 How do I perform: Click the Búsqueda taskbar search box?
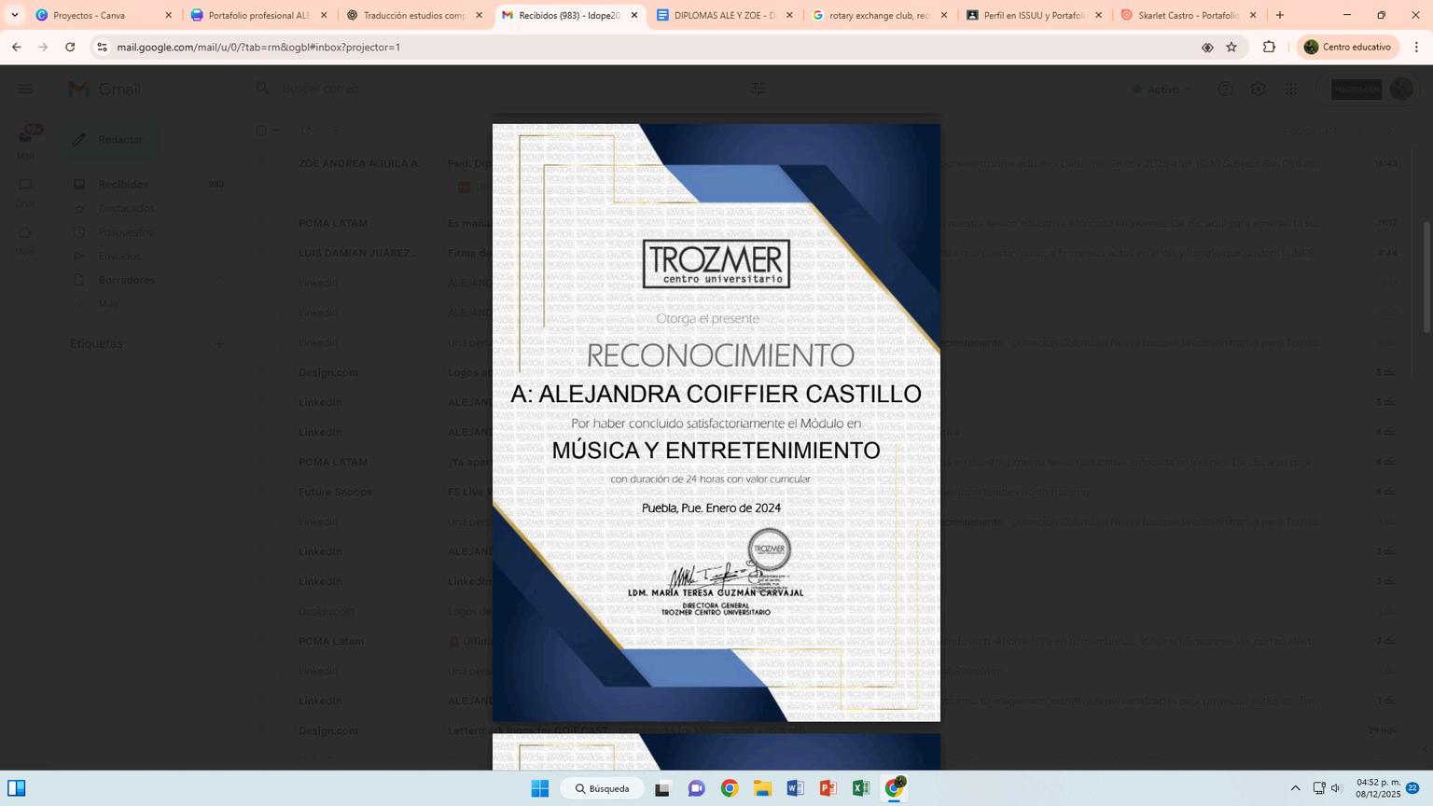coord(602,788)
